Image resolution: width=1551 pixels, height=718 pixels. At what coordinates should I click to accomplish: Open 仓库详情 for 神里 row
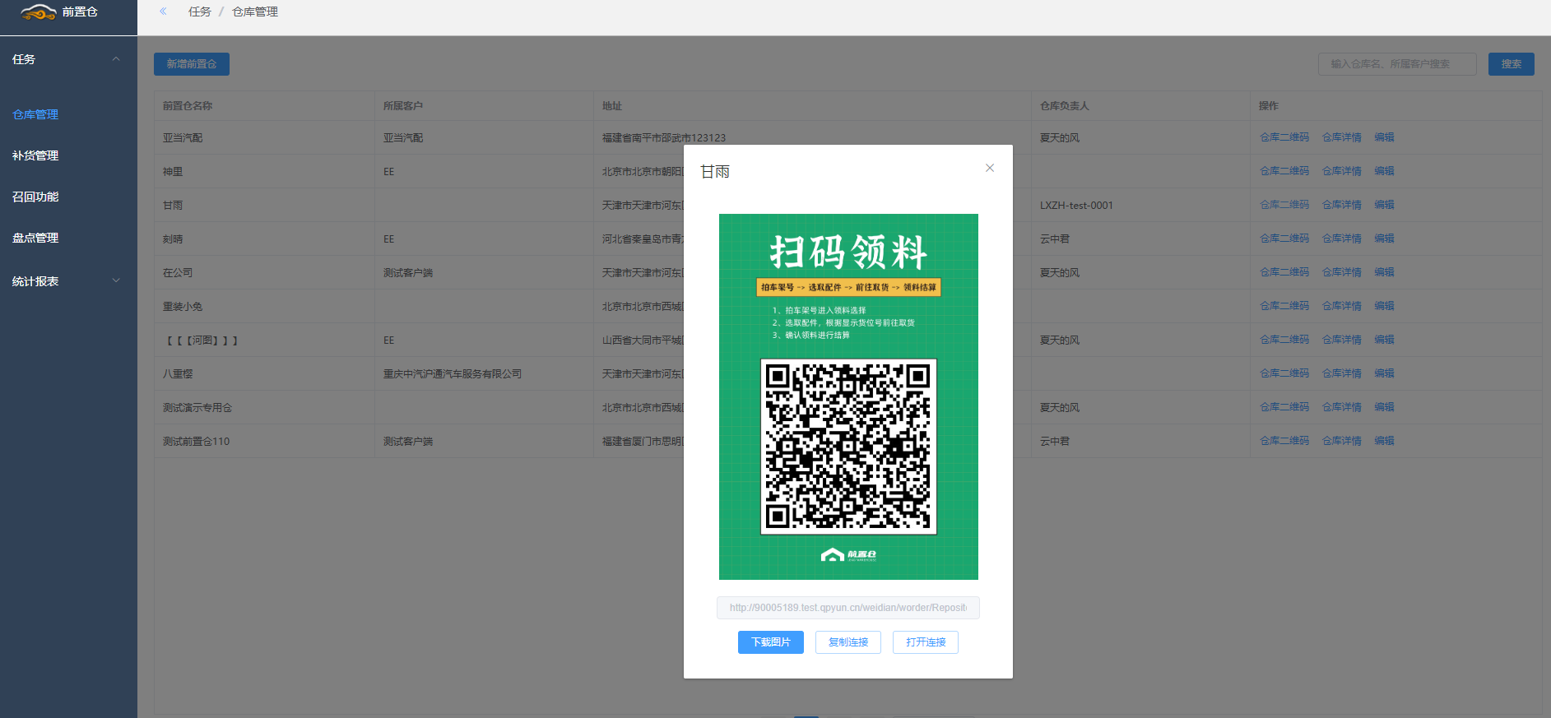tap(1342, 171)
